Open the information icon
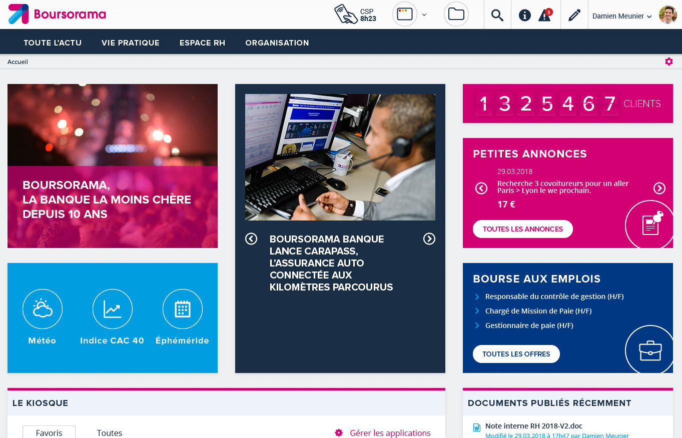682x438 pixels. [x=524, y=15]
